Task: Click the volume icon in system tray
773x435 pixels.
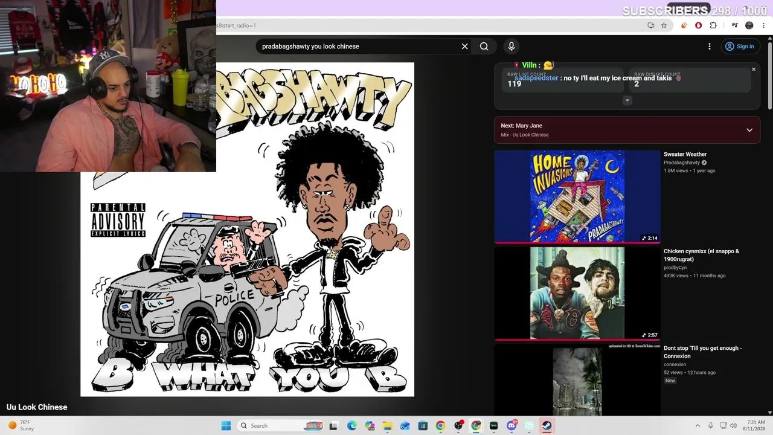Action: point(734,426)
